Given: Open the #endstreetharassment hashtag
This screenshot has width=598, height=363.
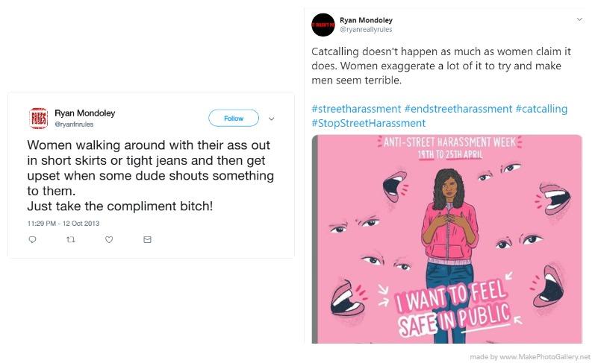Looking at the screenshot, I should 458,109.
